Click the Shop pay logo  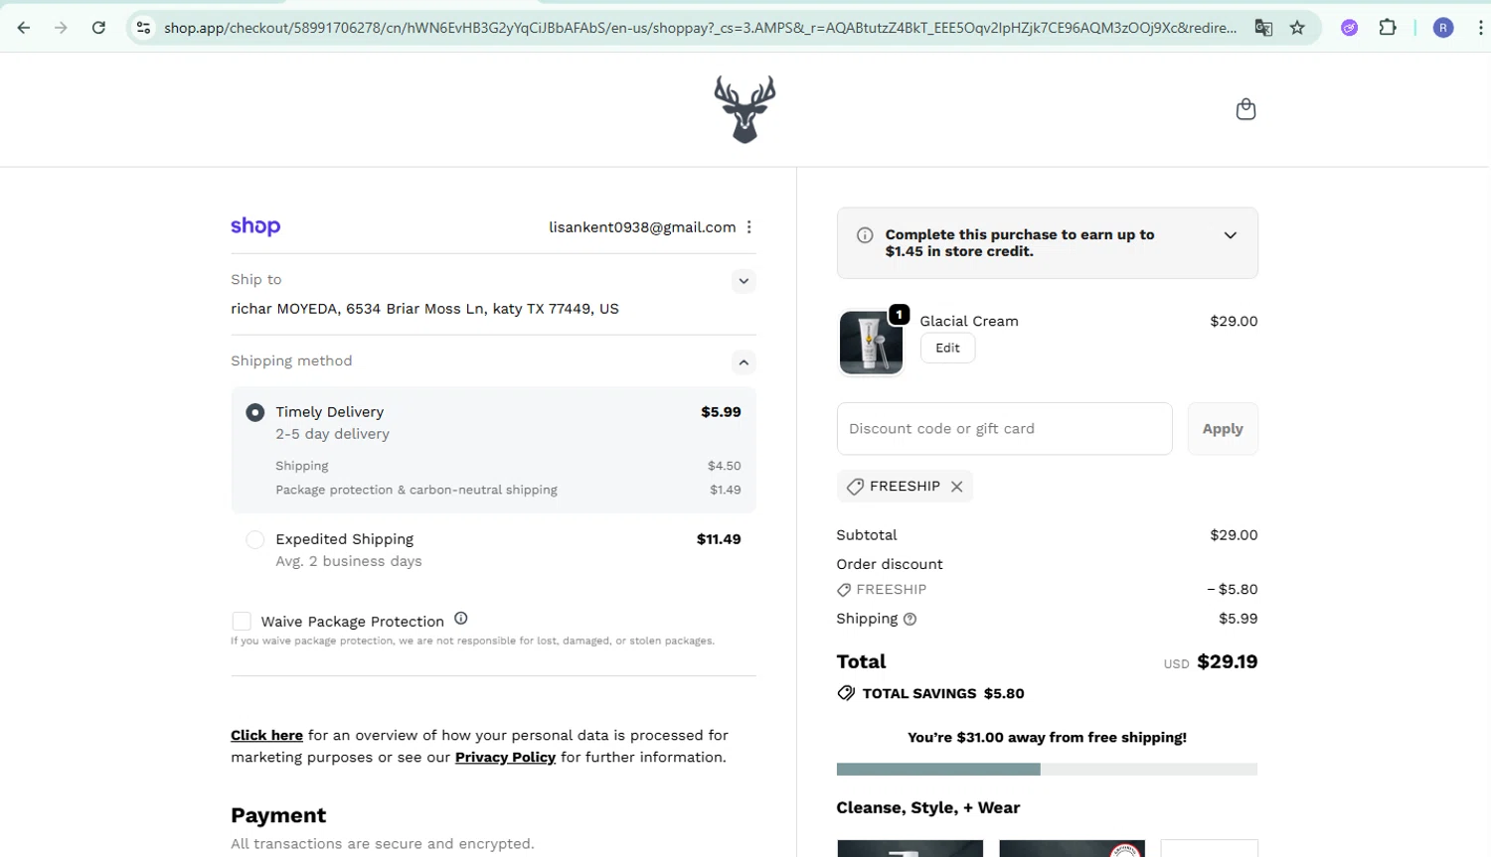coord(255,226)
